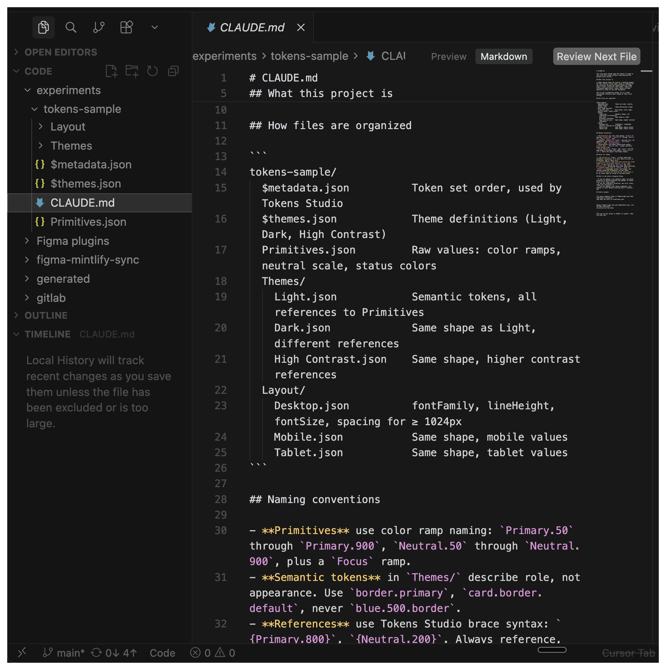
Task: Open the Explorer view icon
Action: (43, 27)
